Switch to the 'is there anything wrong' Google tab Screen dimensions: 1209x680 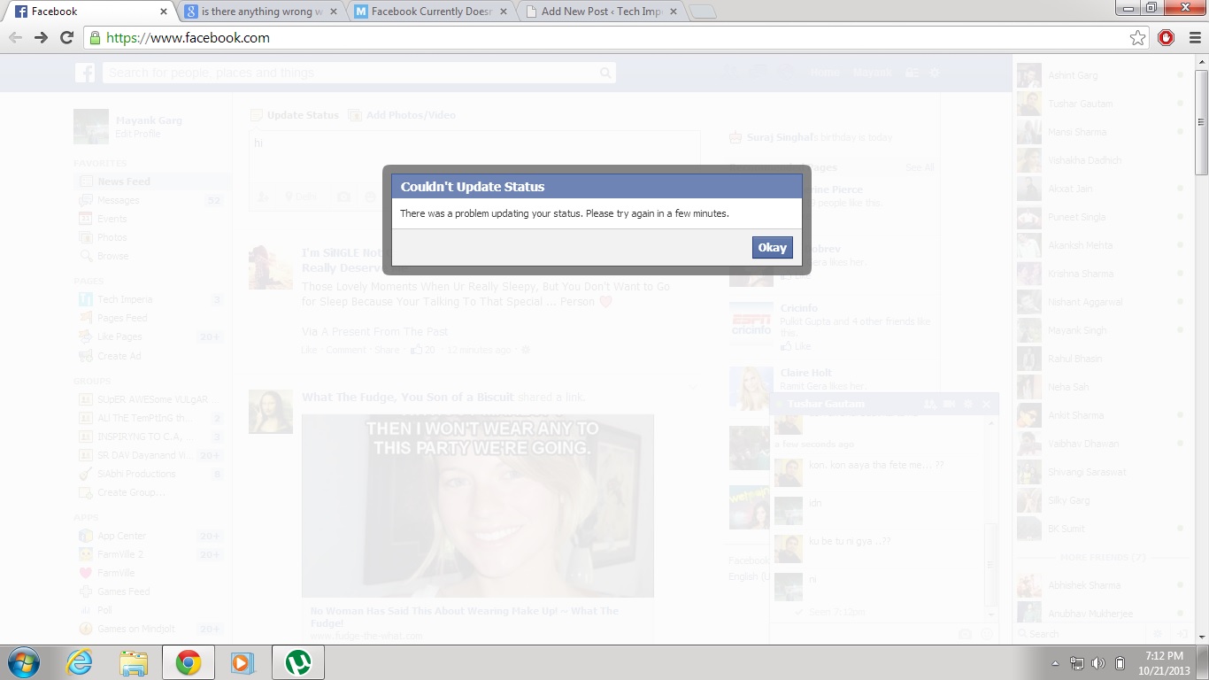pos(260,12)
